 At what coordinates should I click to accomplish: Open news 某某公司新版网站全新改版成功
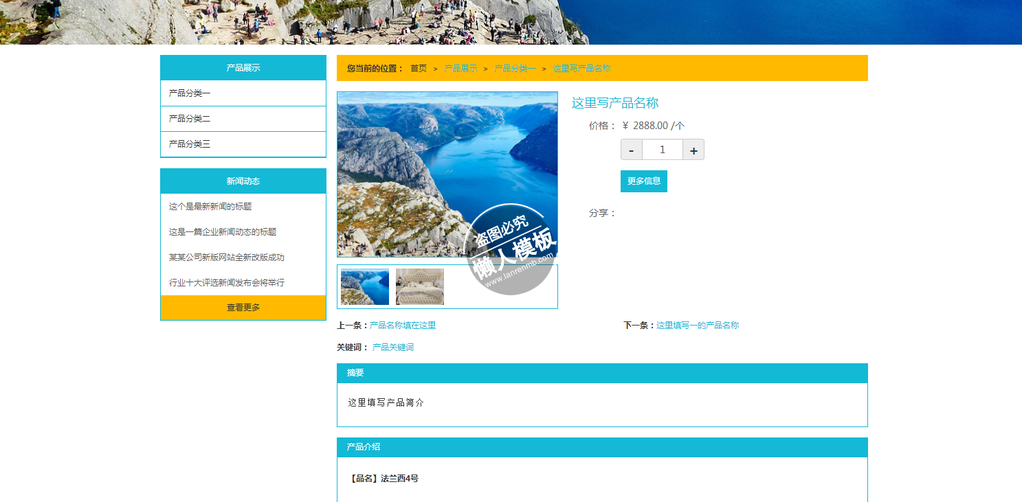(227, 258)
